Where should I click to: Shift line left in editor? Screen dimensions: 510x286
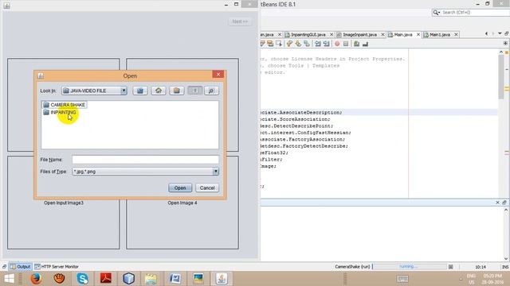[318, 44]
